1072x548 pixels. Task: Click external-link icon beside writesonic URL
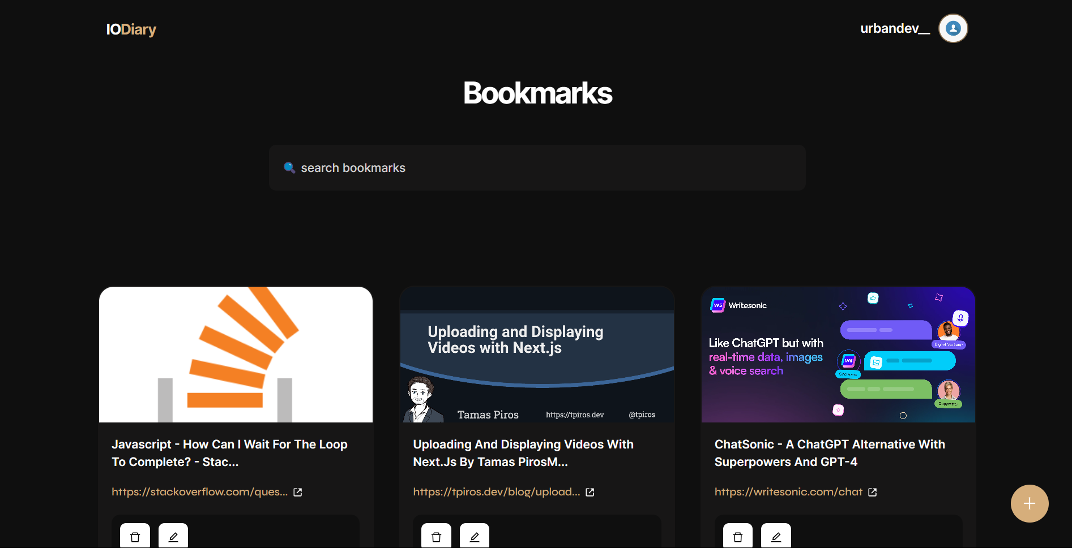pyautogui.click(x=873, y=493)
